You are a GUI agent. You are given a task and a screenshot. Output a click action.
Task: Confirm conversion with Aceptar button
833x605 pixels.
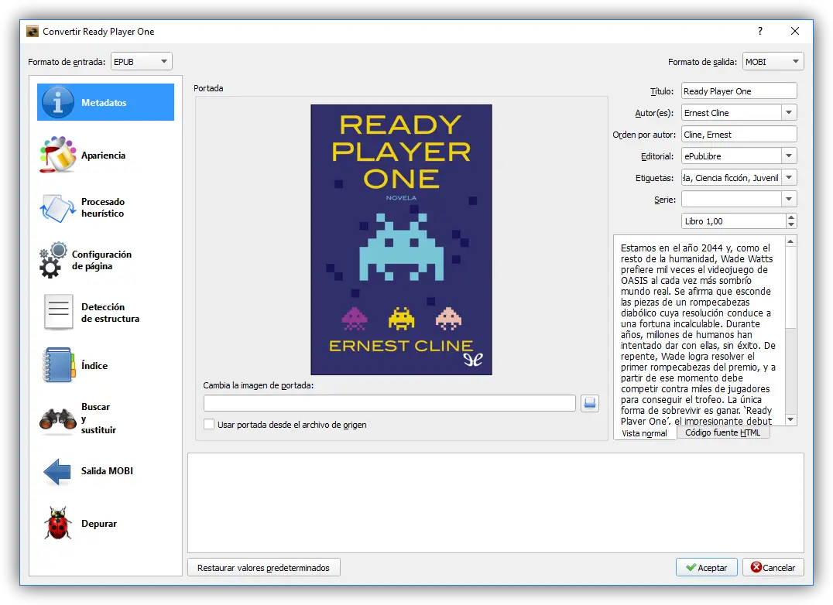(x=706, y=568)
